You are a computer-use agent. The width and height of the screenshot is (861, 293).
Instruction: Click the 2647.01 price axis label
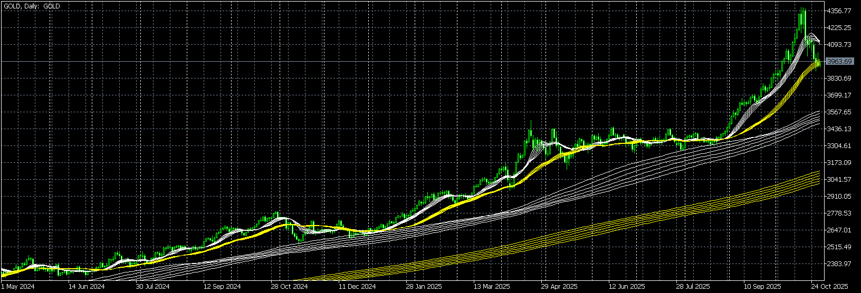[839, 230]
